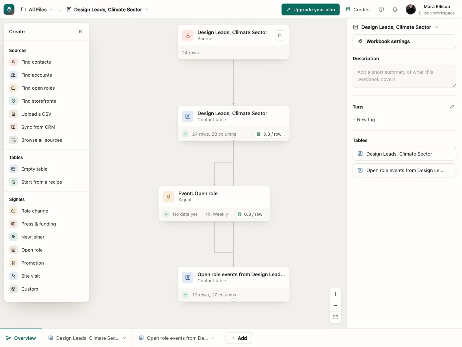This screenshot has height=347, width=462.
Task: Run the Design Leads contact table
Action: [185, 134]
